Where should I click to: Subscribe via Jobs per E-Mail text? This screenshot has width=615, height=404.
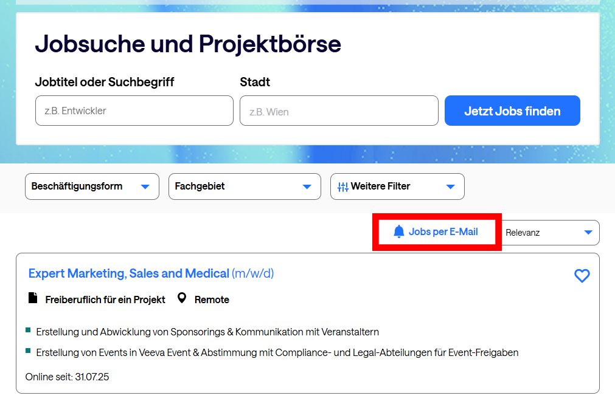point(443,231)
